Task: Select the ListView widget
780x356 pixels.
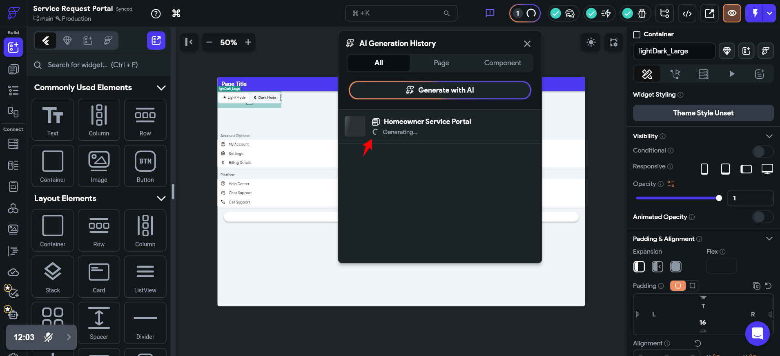Action: click(x=145, y=277)
